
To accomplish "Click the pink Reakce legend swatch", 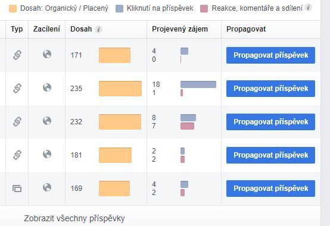I will coord(204,8).
